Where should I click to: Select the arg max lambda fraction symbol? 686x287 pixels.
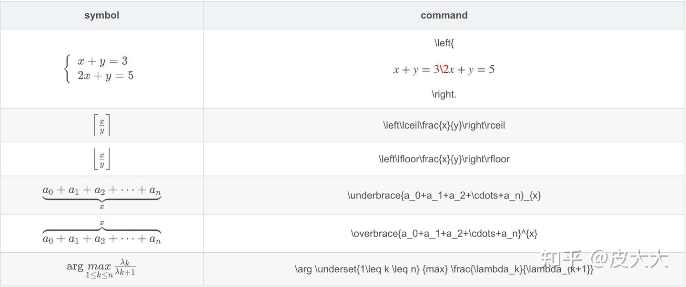click(x=101, y=269)
